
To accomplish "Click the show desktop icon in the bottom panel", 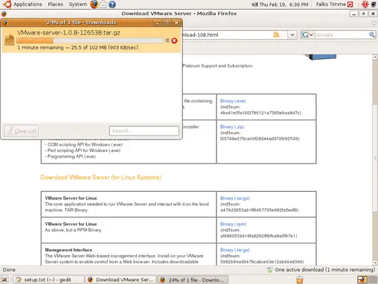I will (x=5, y=280).
